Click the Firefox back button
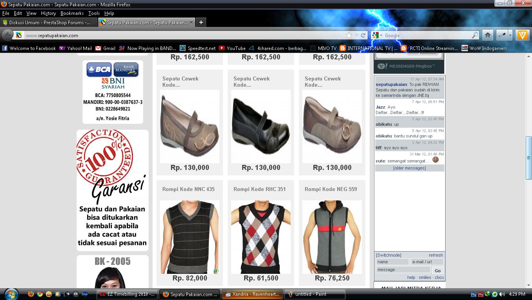The image size is (532, 300). tap(7, 35)
